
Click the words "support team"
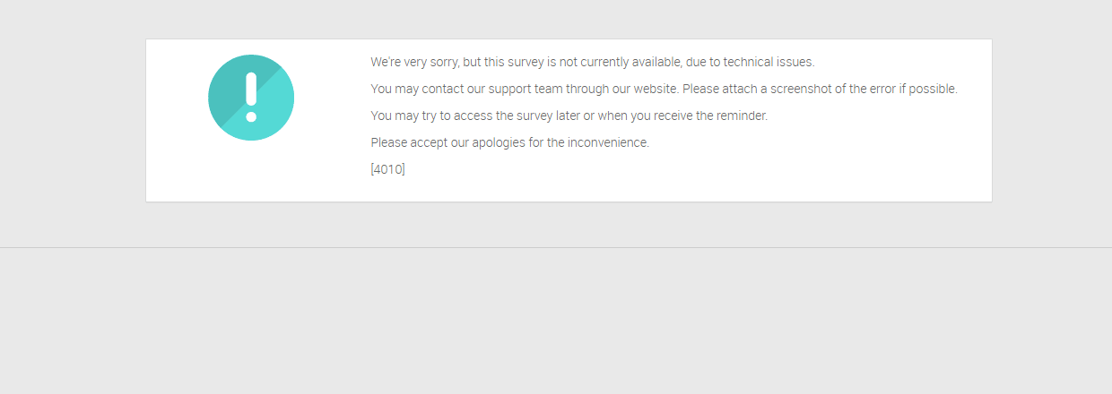(x=525, y=89)
